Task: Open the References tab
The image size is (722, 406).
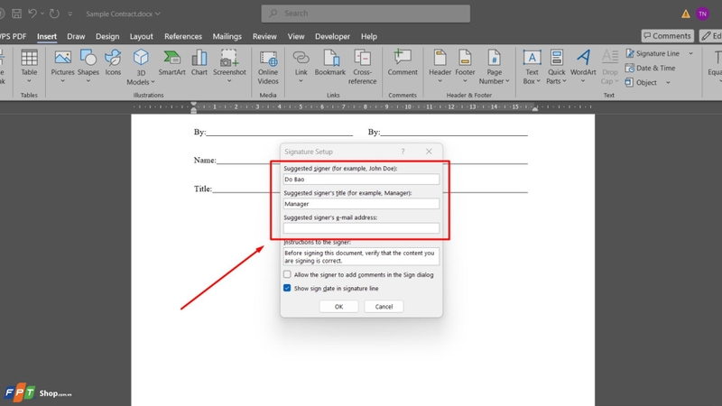Action: point(183,36)
